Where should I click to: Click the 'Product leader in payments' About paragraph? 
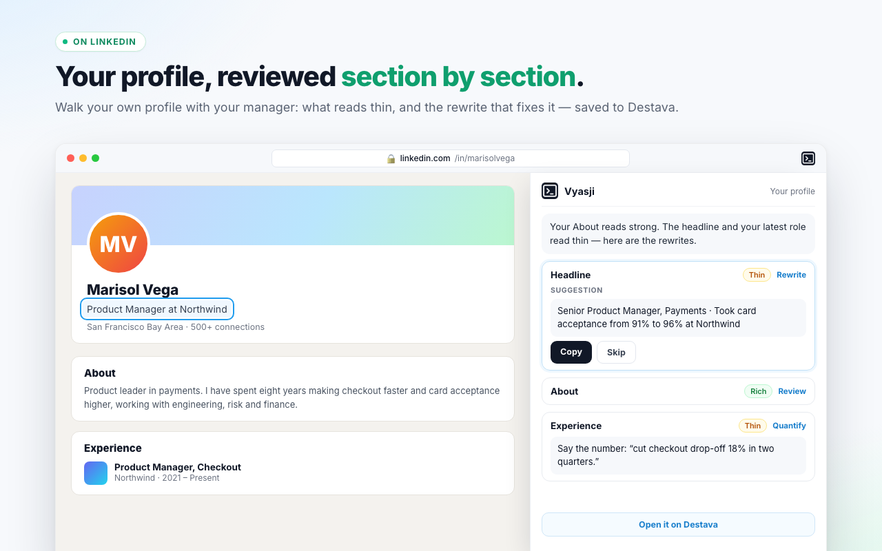click(292, 397)
